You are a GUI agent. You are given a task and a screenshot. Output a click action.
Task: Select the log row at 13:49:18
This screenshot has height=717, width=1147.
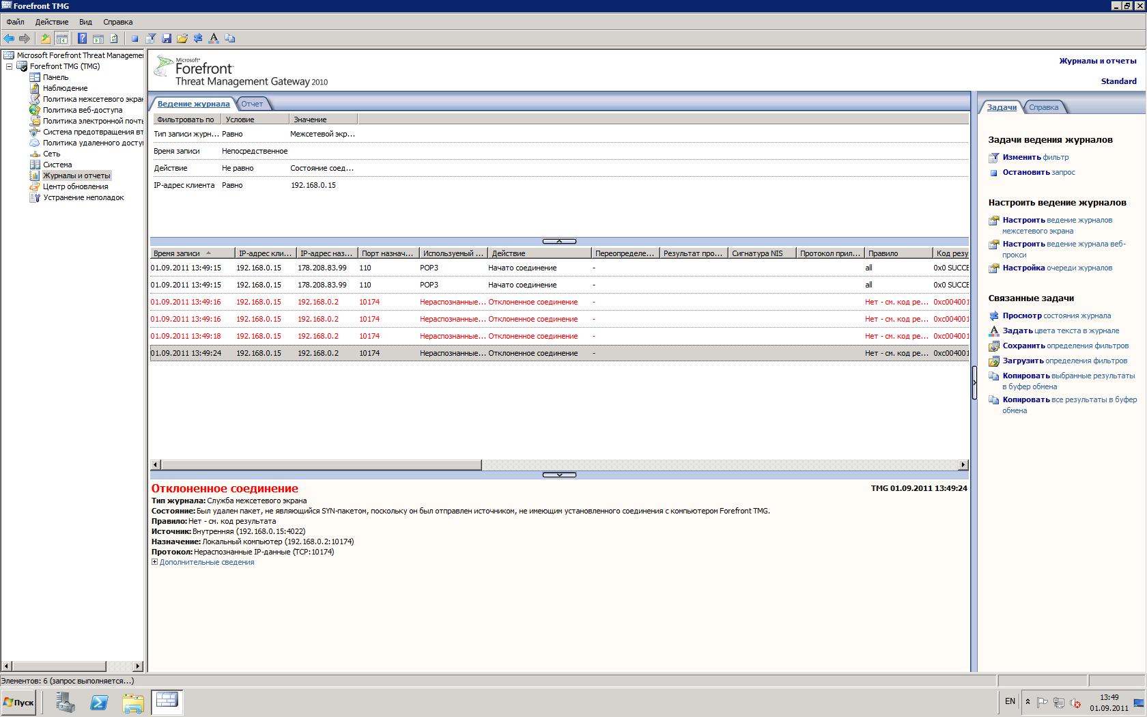click(559, 336)
